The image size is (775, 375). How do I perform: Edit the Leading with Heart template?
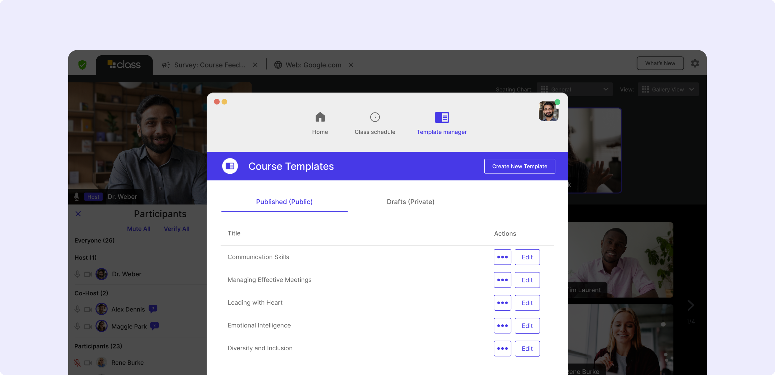click(527, 303)
